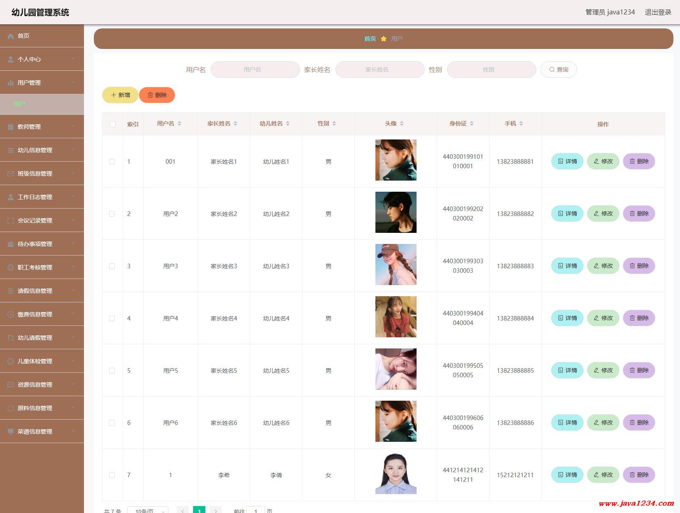Click the crop icon next to 幼儿请假管理

coord(11,338)
